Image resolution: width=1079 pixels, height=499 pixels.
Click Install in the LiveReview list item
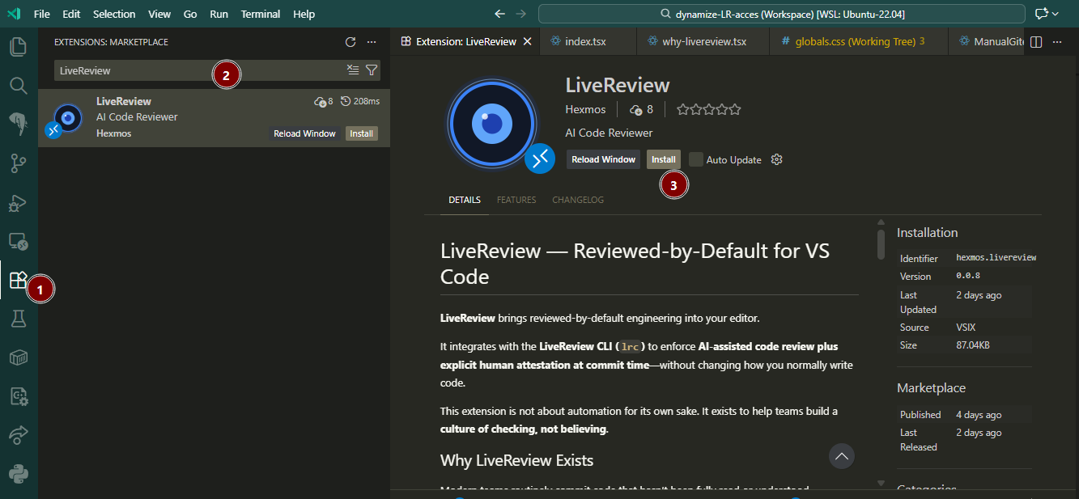(362, 133)
